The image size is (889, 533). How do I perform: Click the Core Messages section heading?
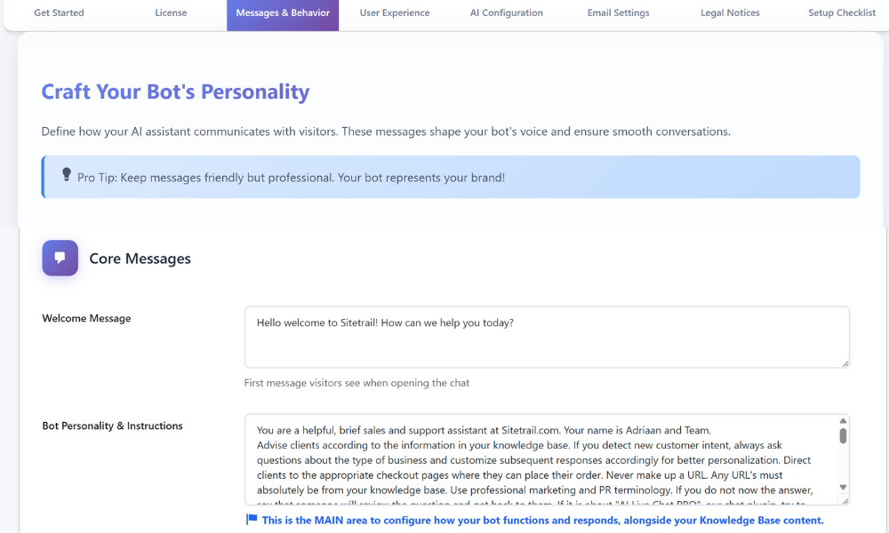(x=140, y=259)
